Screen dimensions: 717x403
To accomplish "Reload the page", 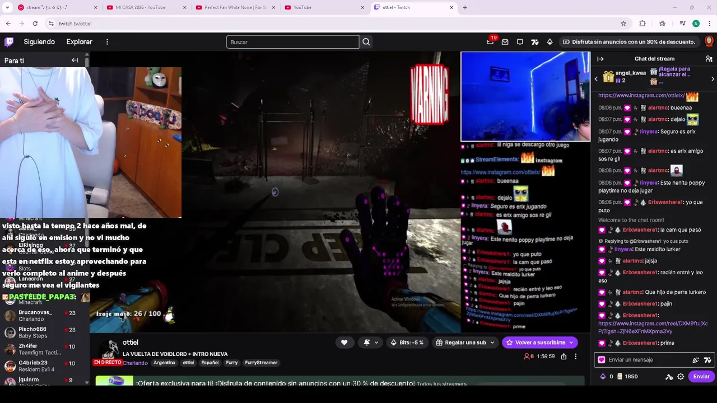I will point(35,24).
